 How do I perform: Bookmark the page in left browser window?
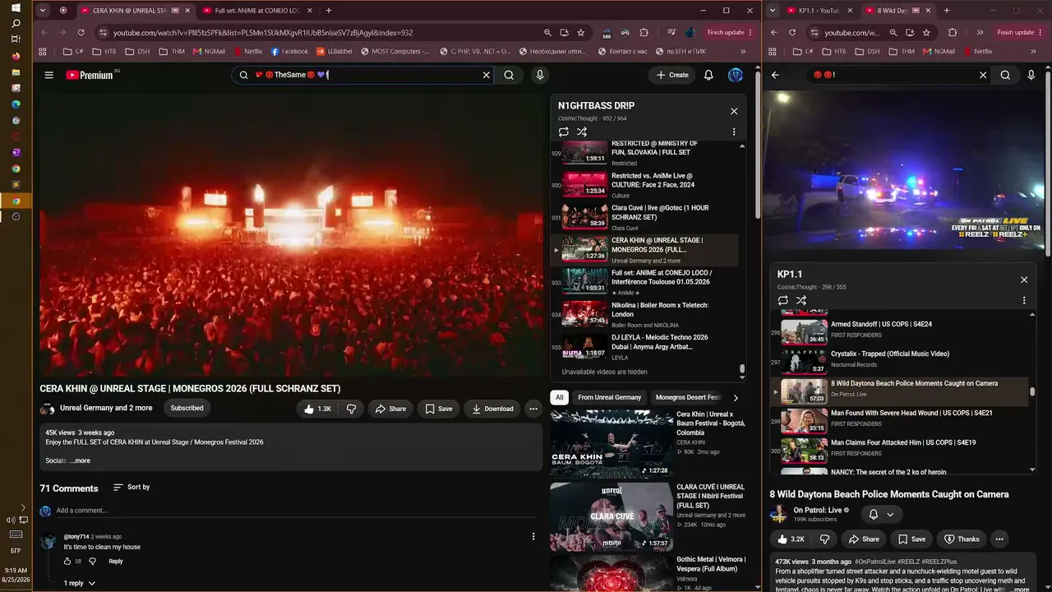[581, 33]
